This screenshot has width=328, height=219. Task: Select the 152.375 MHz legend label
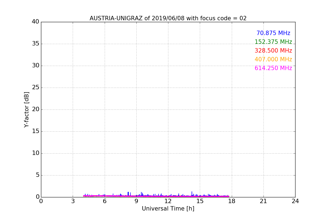(273, 42)
